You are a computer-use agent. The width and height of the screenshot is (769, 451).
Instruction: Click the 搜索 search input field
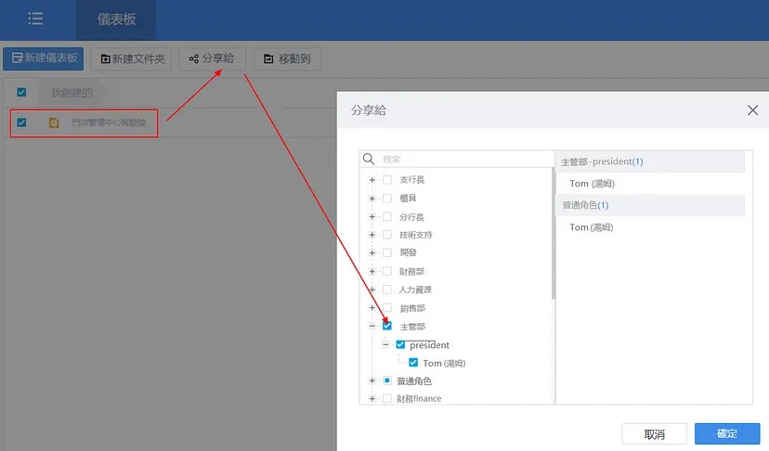click(x=466, y=159)
